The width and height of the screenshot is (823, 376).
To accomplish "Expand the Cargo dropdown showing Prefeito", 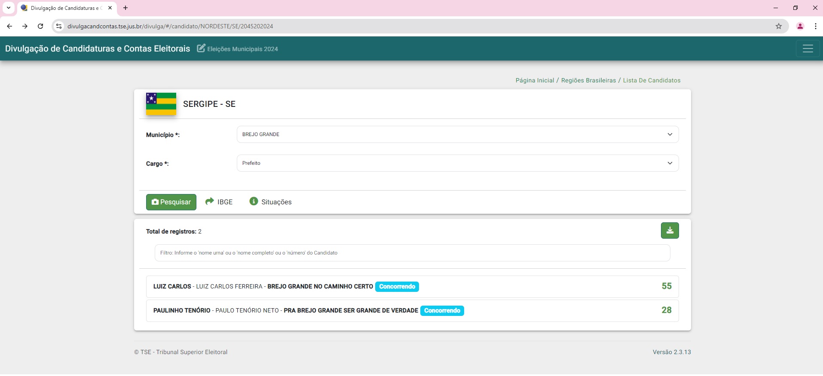I will [458, 163].
